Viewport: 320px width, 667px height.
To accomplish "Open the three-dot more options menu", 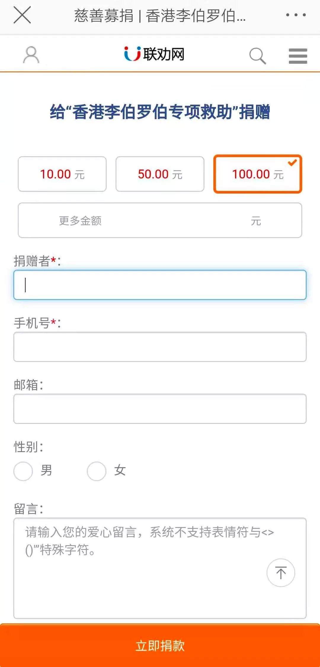I will point(296,15).
